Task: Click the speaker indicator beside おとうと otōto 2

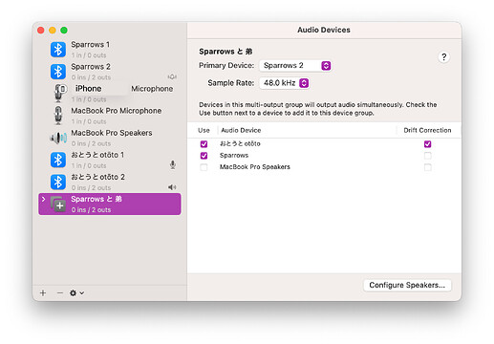Action: [x=172, y=187]
